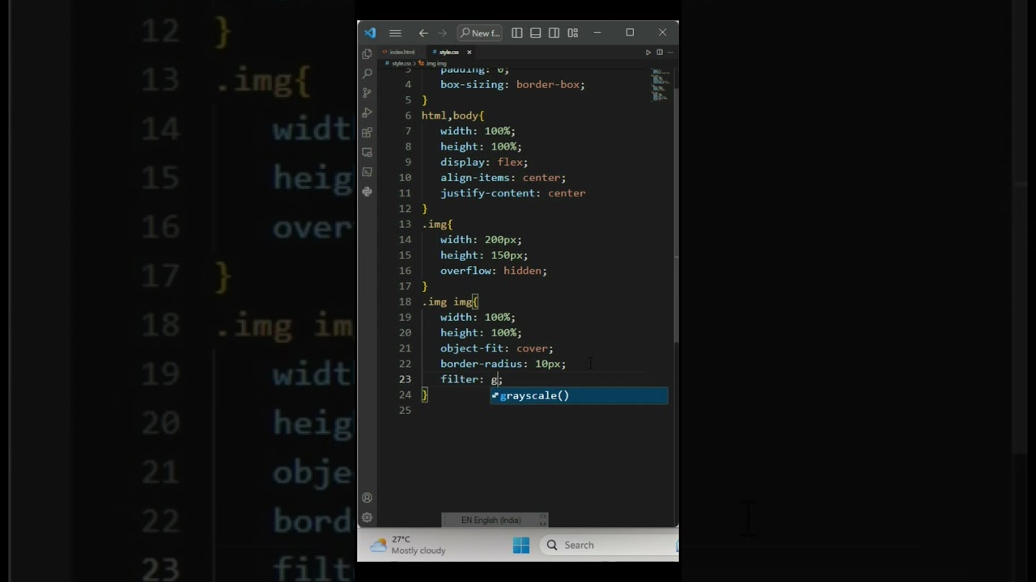Viewport: 1036px width, 582px height.
Task: Click the taskbar Search box
Action: 609,546
